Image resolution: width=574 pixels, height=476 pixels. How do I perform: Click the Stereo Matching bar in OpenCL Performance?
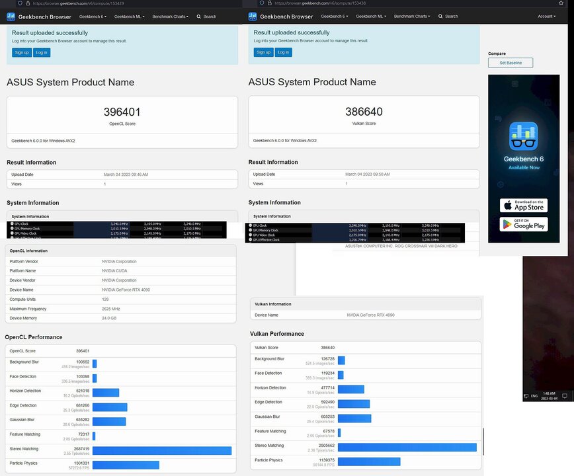coord(163,450)
